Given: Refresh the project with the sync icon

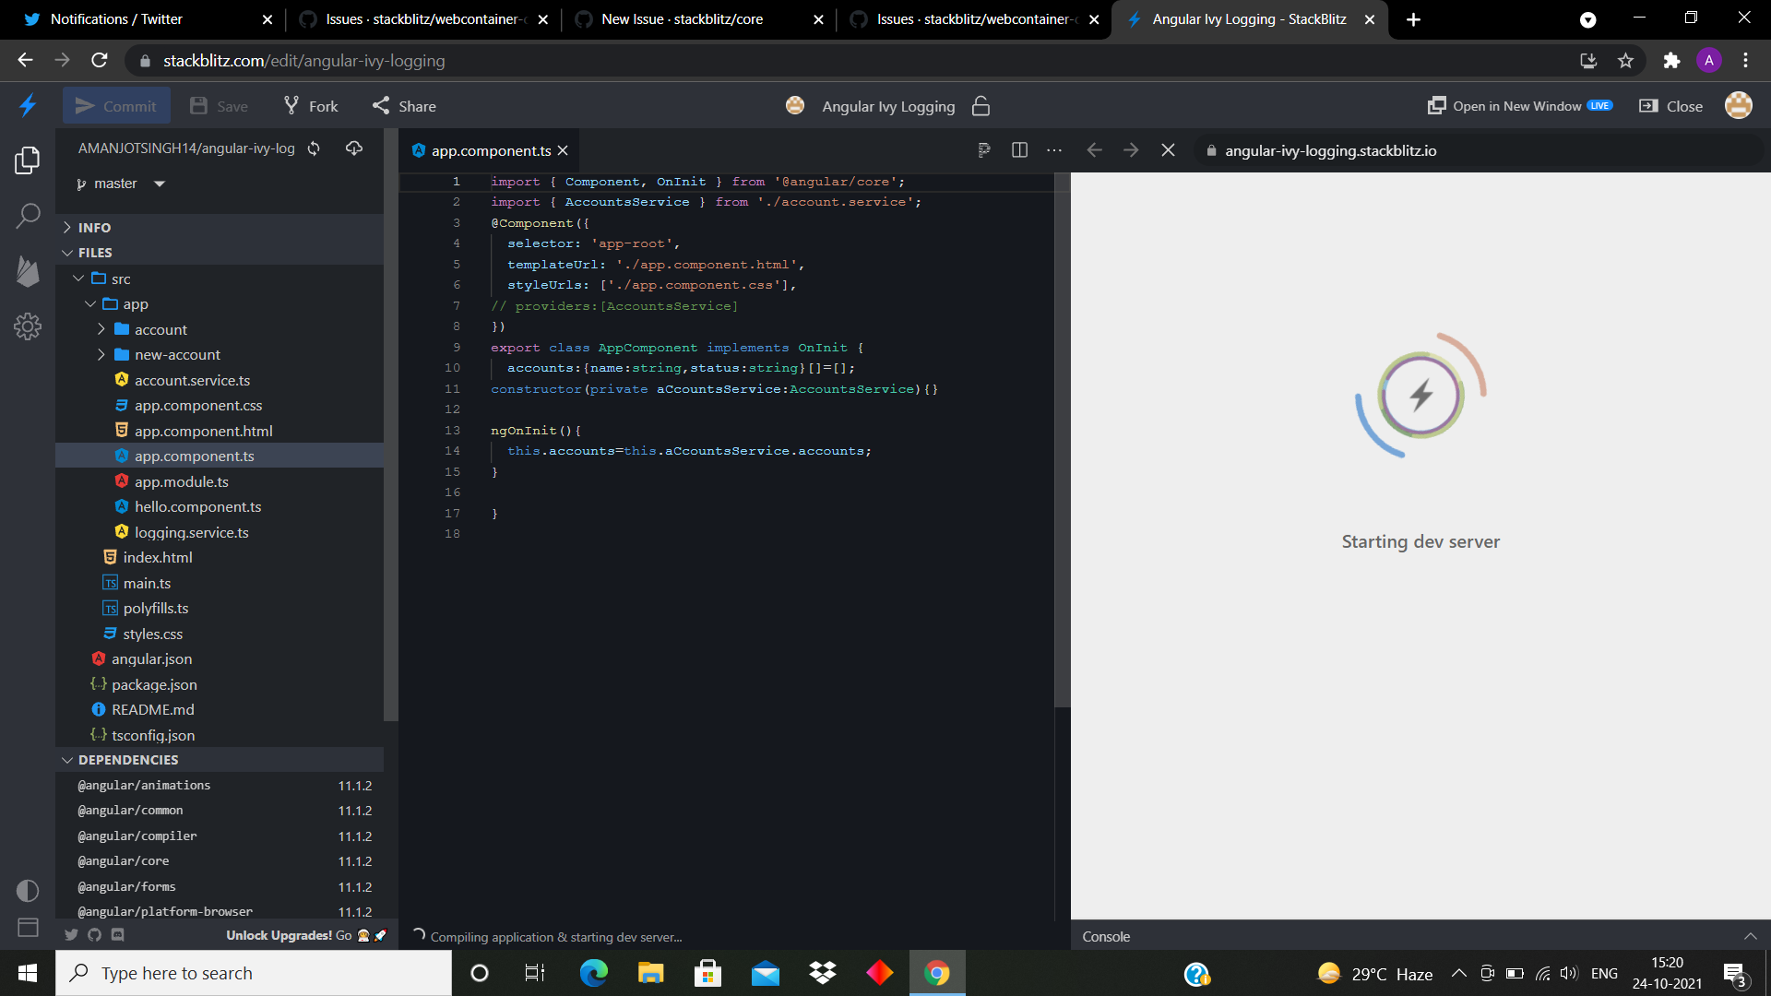Looking at the screenshot, I should coord(313,148).
